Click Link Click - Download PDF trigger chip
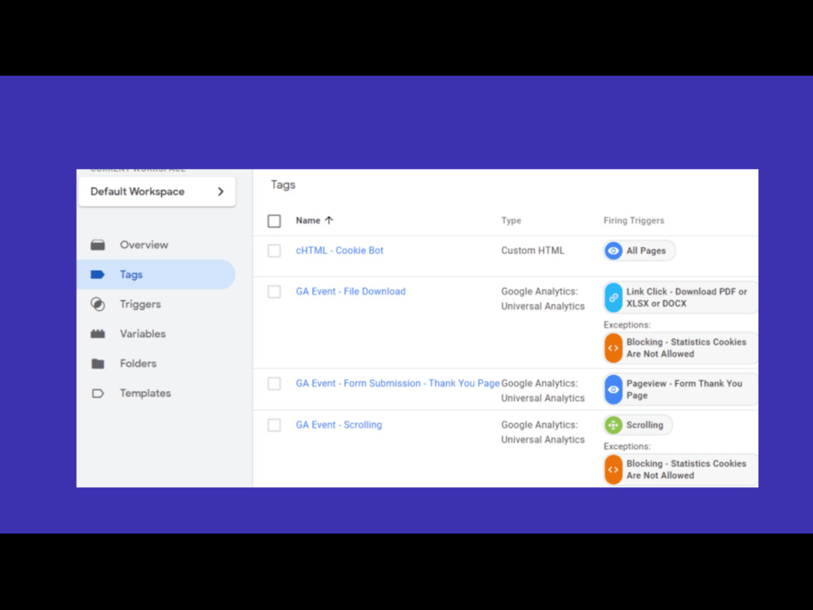 pos(680,298)
